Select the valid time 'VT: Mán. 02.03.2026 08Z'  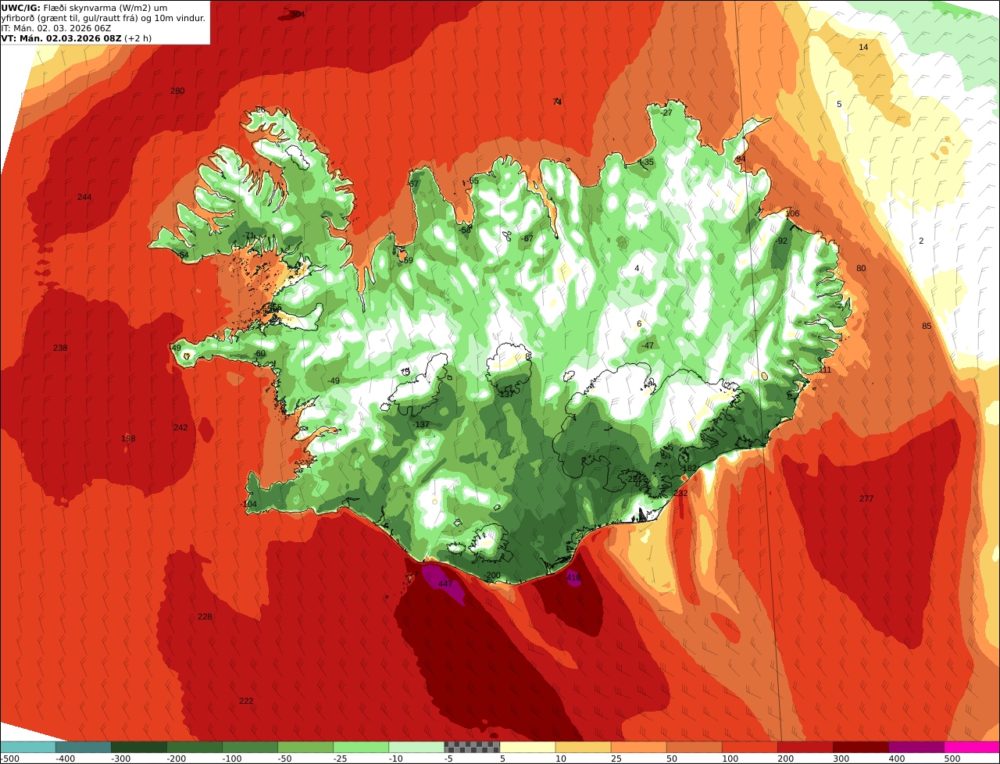(61, 38)
